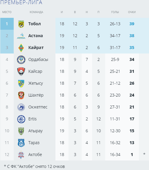Click the Атырау club crest
Viewport: 149px width, 170px height.
click(x=21, y=131)
